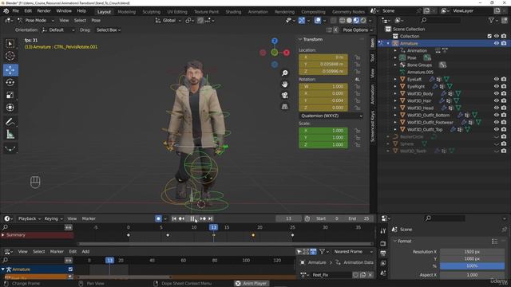Select the Measure tool
This screenshot has width=511, height=287.
coord(10,135)
